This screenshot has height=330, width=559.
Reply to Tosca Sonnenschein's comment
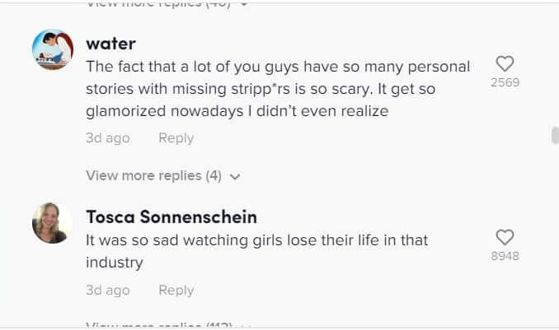click(176, 290)
